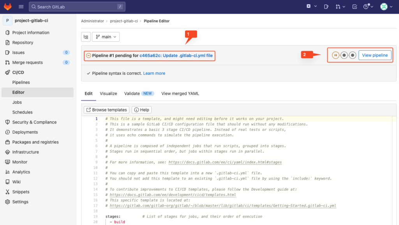Screen dimensions: 399x225
Task: Open the To-Do list icon
Action: point(355,7)
